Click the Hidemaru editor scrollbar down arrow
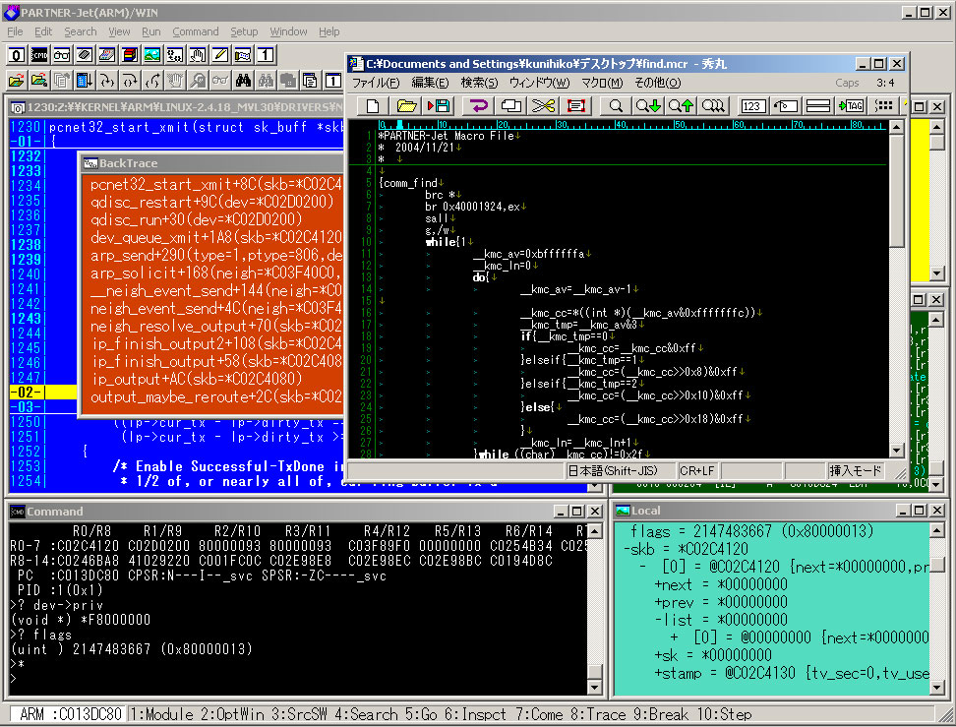Screen dimensions: 956x727 tap(896, 451)
